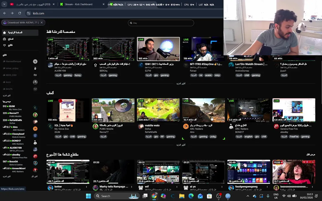Click Lun'Din Waldih Stream title
The width and height of the screenshot is (322, 201).
[x=251, y=64]
